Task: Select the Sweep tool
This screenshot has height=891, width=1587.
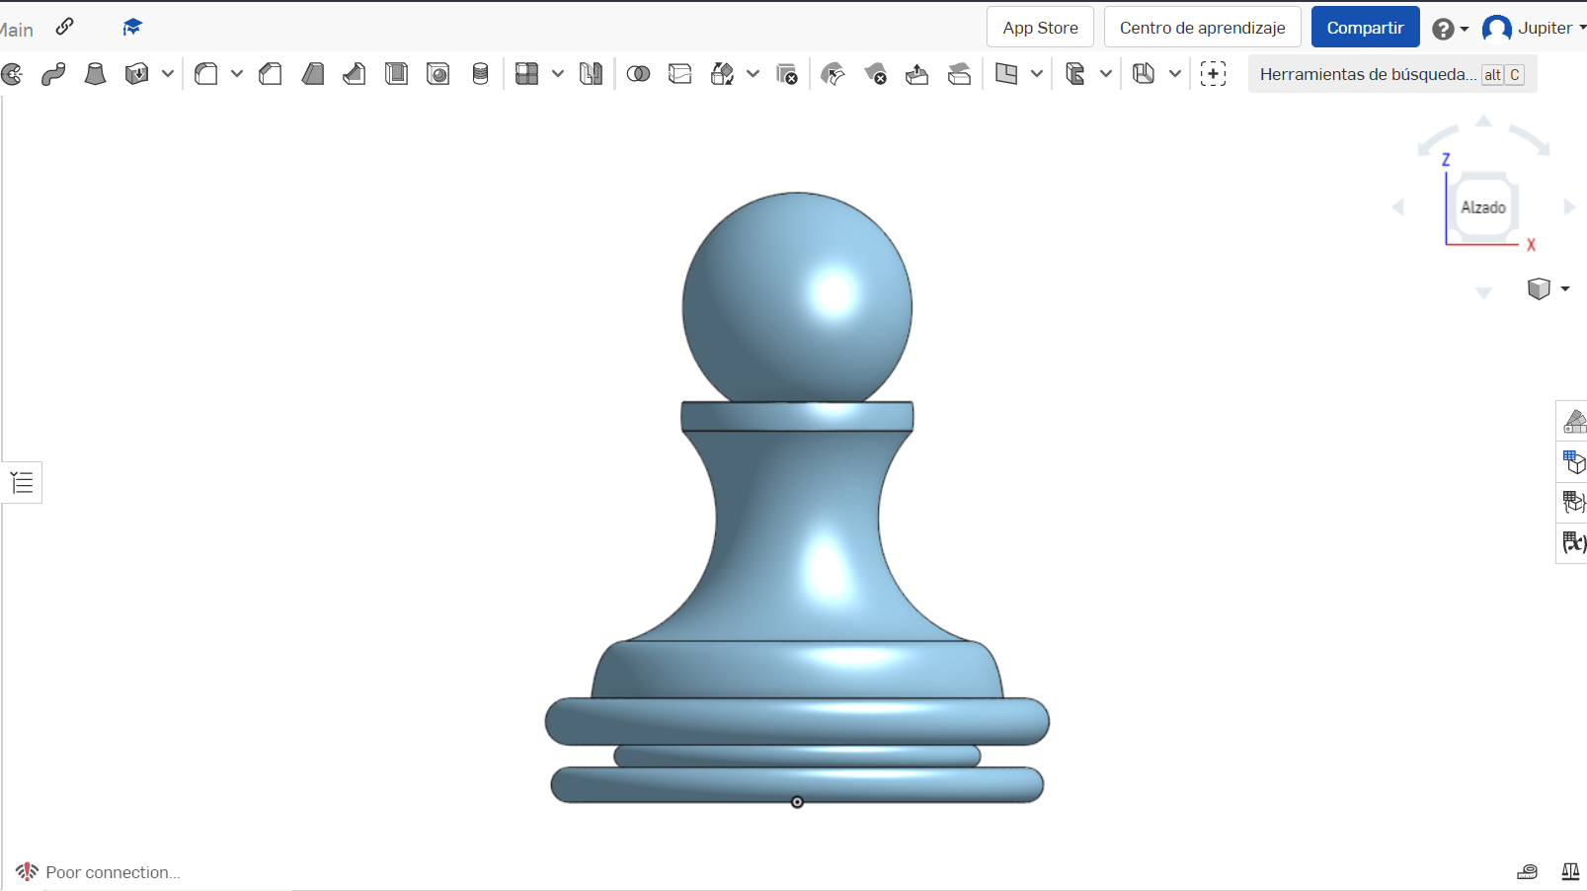Action: (x=53, y=73)
